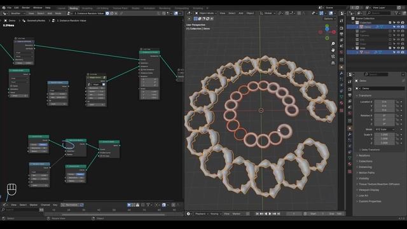Click the Blender logo icon
407x229 pixels.
click(4, 8)
